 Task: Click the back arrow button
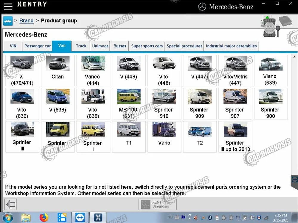tap(10, 204)
